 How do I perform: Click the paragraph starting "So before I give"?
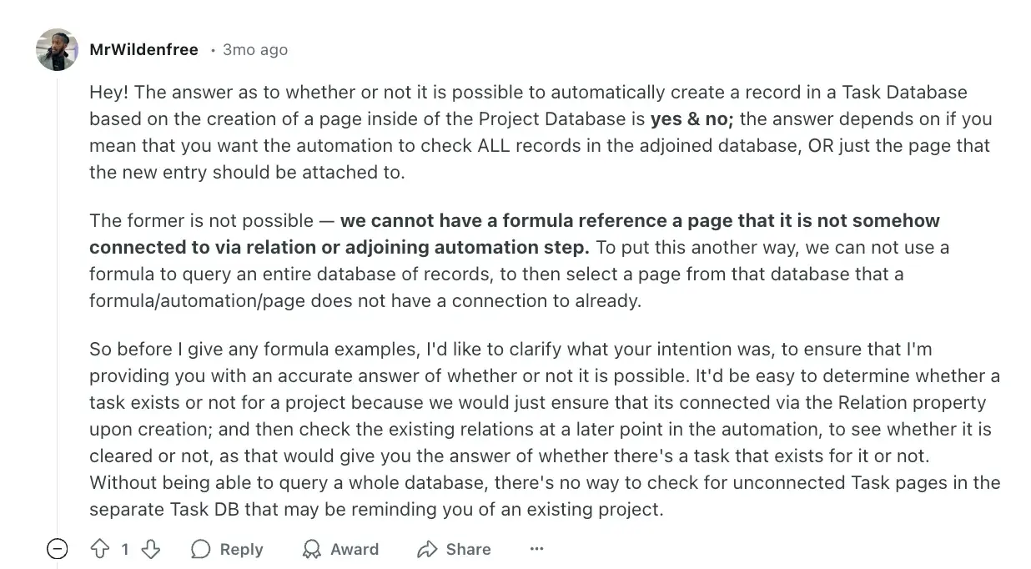pos(544,429)
